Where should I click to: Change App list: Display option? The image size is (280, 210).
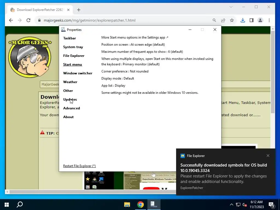coord(113,86)
